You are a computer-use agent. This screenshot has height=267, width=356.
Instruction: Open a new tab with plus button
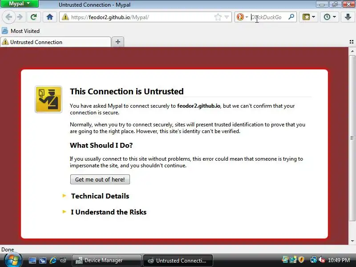[118, 42]
